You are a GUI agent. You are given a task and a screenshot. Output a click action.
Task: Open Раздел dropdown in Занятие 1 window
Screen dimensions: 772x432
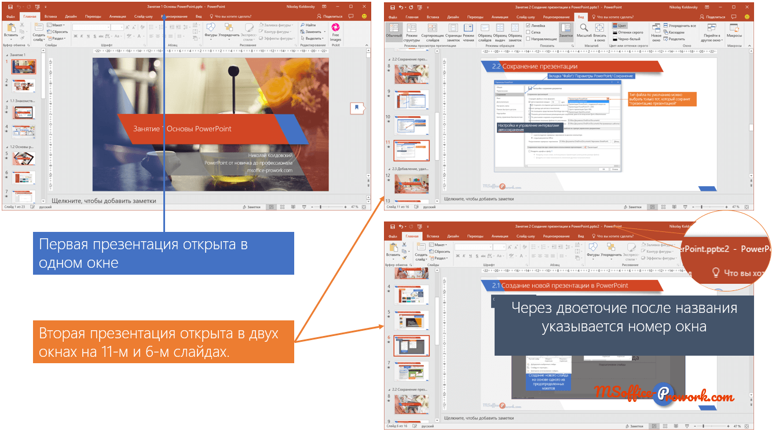57,39
